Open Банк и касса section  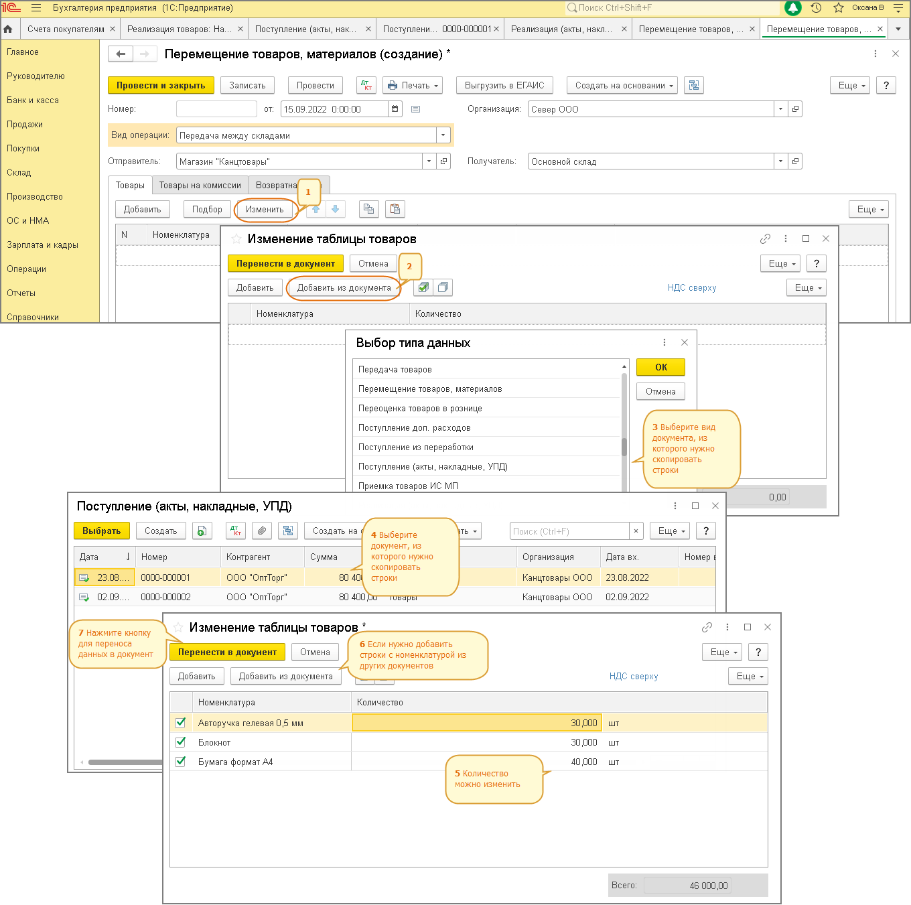(x=33, y=100)
